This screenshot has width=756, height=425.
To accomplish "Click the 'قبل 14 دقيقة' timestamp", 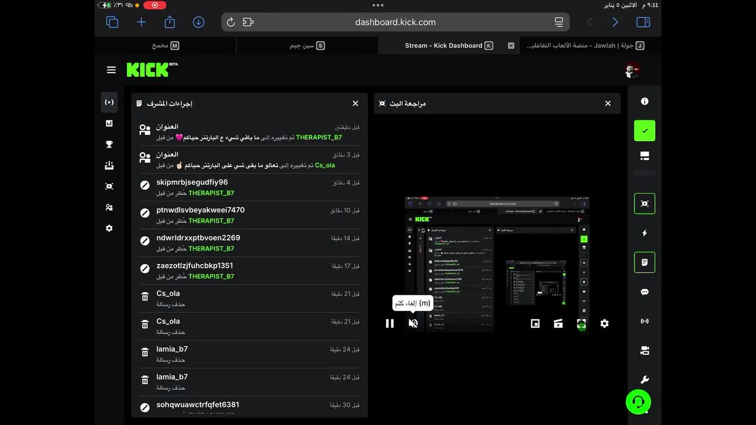I will click(x=345, y=238).
